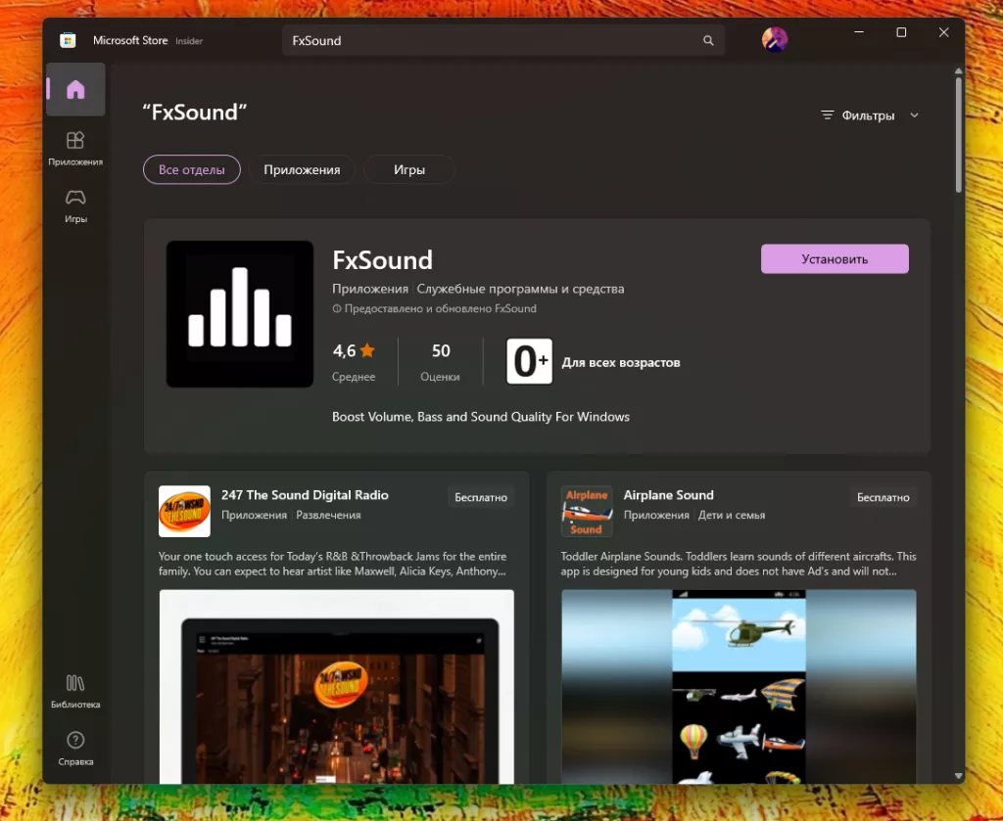This screenshot has width=1003, height=821.
Task: Open the Airplane Sound screenshot thumbnail
Action: tap(739, 685)
